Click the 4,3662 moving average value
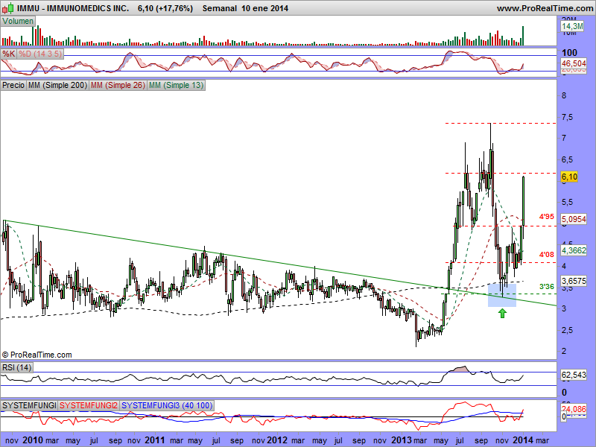Screen dimensions: 596x447 574,250
